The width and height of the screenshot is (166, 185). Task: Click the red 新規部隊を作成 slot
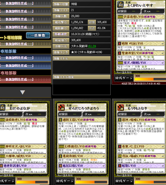(25, 79)
